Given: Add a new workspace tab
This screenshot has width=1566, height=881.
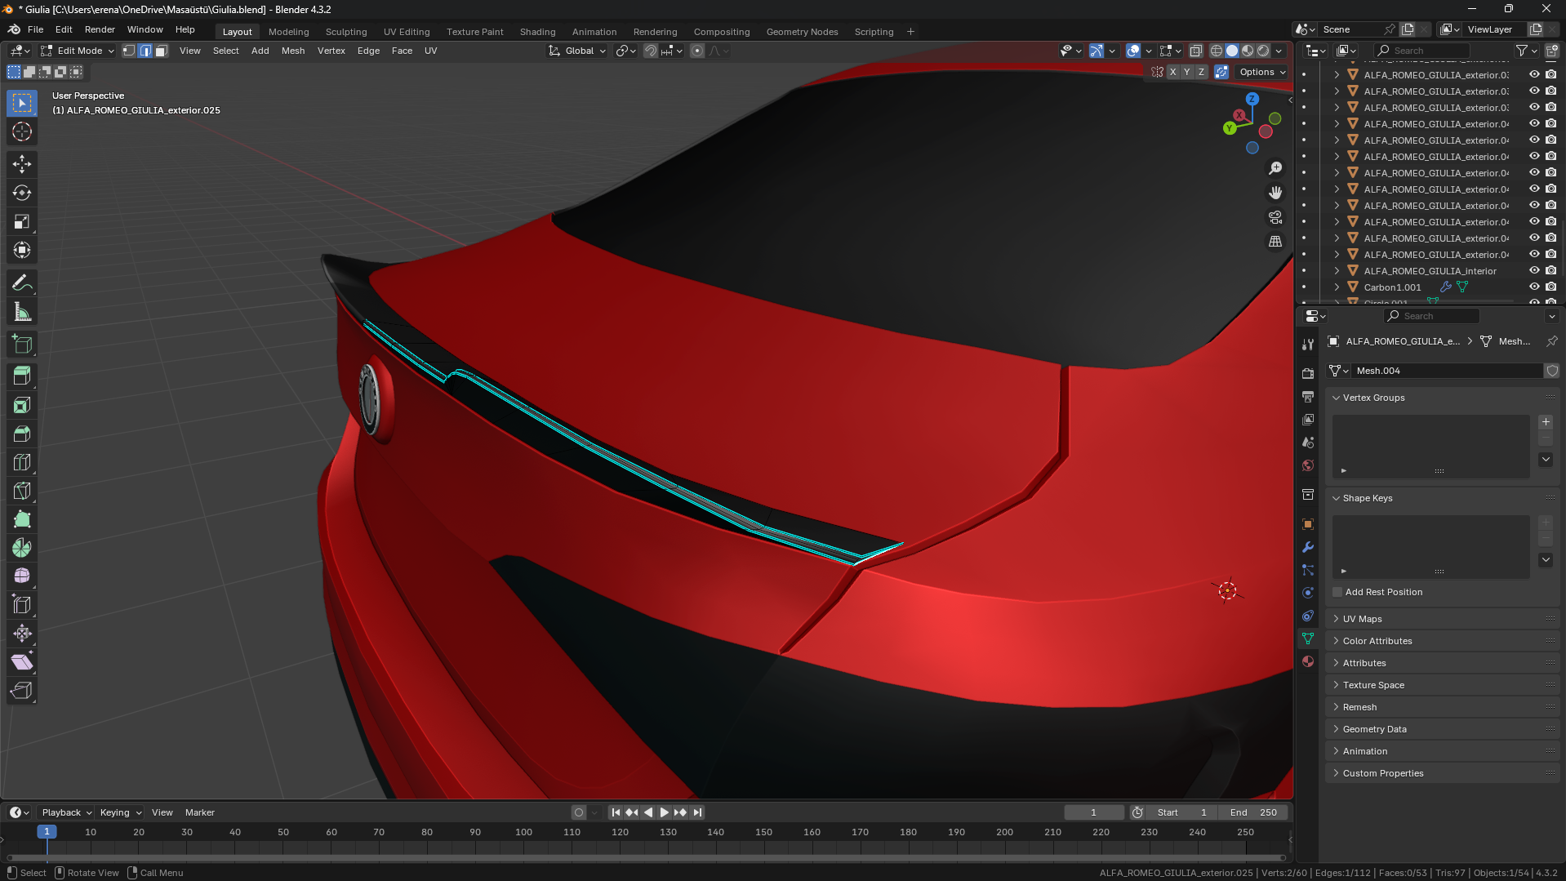Looking at the screenshot, I should (x=910, y=32).
